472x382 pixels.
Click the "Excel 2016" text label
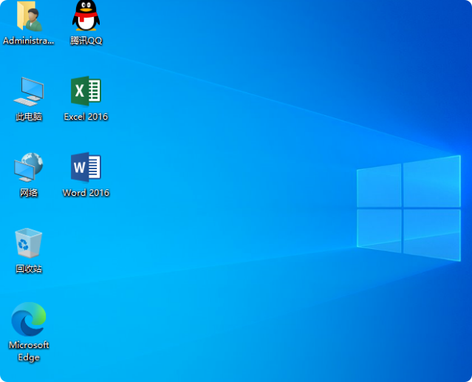coord(86,117)
